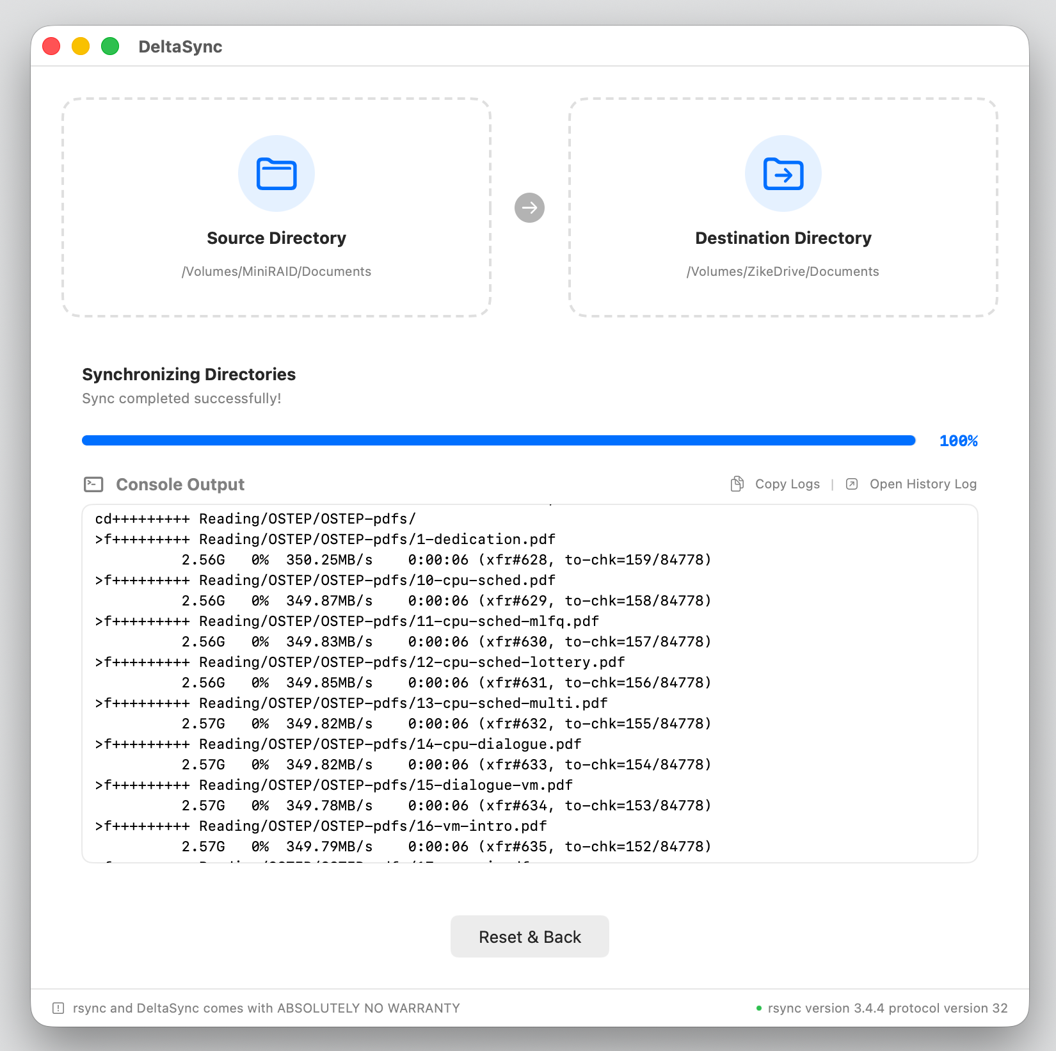
Task: Click the DeltaSync window title
Action: coord(180,47)
